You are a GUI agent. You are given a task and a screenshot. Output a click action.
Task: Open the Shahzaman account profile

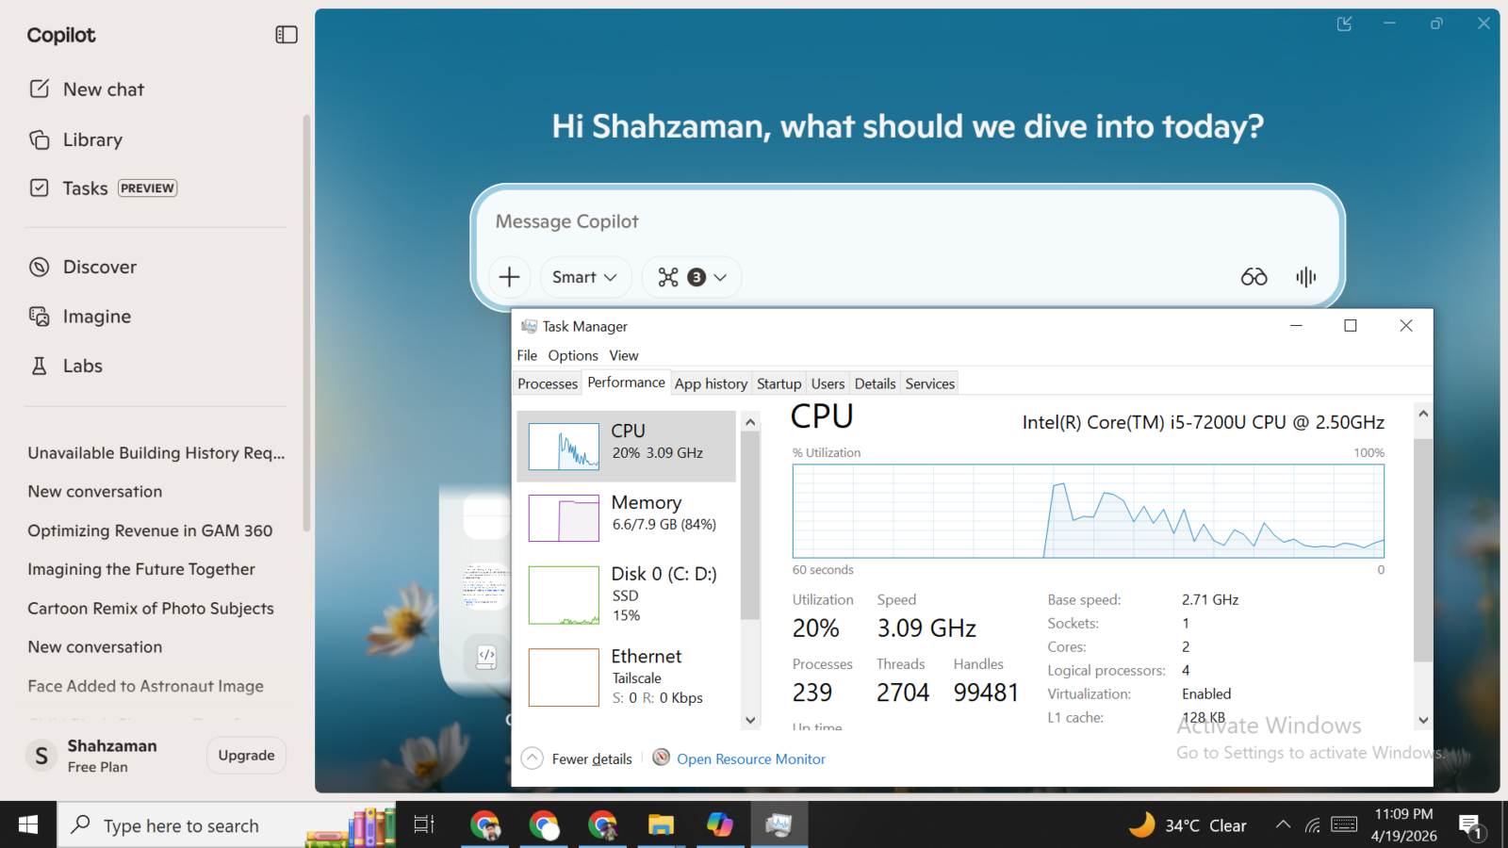(92, 756)
